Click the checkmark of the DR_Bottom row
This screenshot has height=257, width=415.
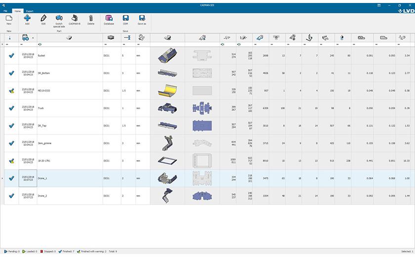(x=11, y=73)
